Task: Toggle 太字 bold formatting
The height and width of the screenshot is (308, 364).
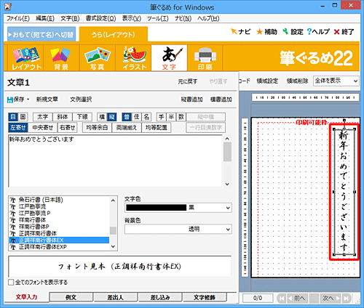Action: point(42,117)
